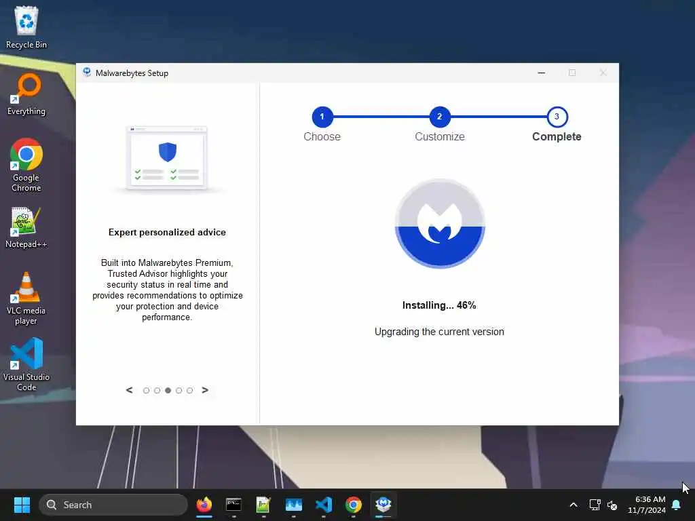Open the clock showing 6:36 AM
The width and height of the screenshot is (695, 521).
point(647,505)
